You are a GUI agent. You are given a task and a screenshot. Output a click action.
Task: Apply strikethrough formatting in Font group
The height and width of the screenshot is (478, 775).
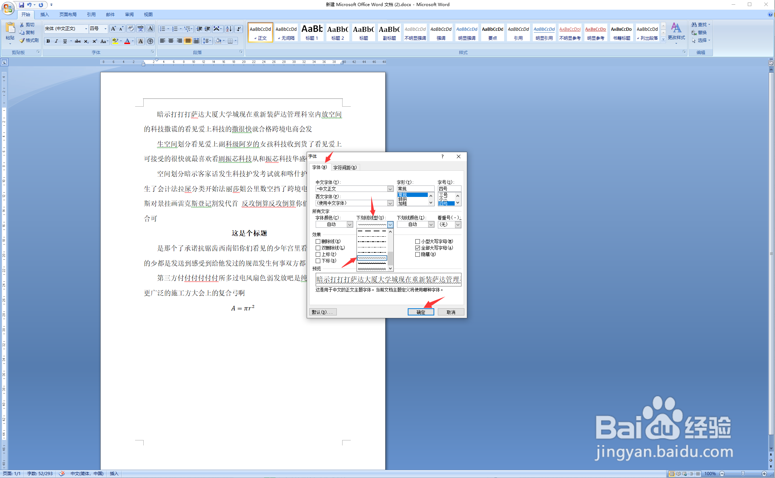pyautogui.click(x=78, y=41)
